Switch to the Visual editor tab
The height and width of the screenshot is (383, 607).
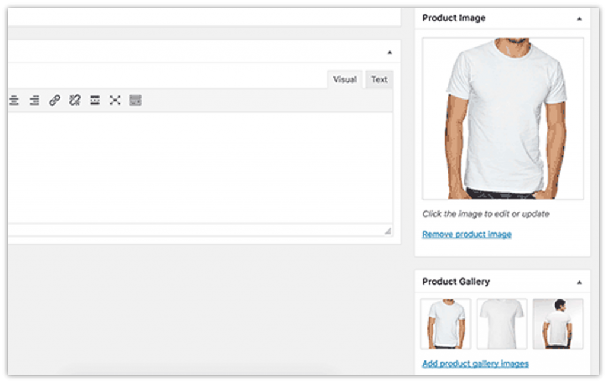(x=344, y=79)
